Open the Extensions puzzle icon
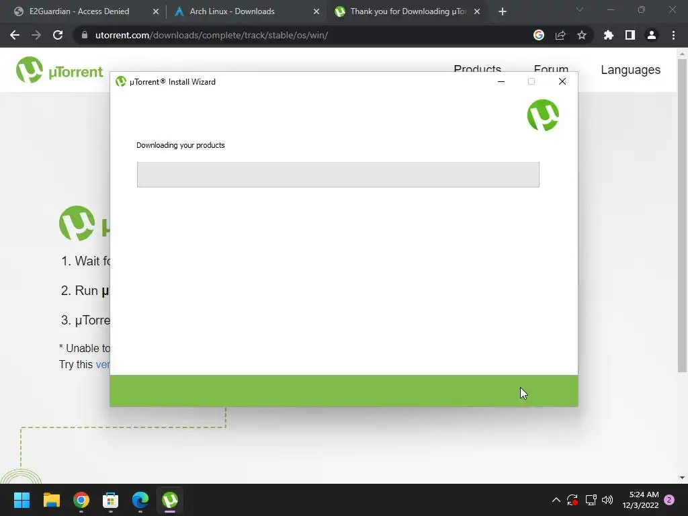Screen dimensions: 688x516 [609, 35]
